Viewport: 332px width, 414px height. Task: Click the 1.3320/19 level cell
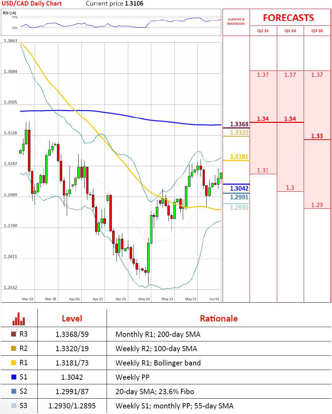coord(72,348)
